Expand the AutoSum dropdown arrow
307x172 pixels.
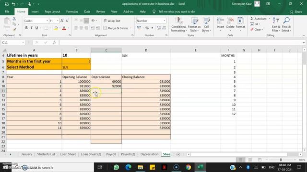point(270,19)
